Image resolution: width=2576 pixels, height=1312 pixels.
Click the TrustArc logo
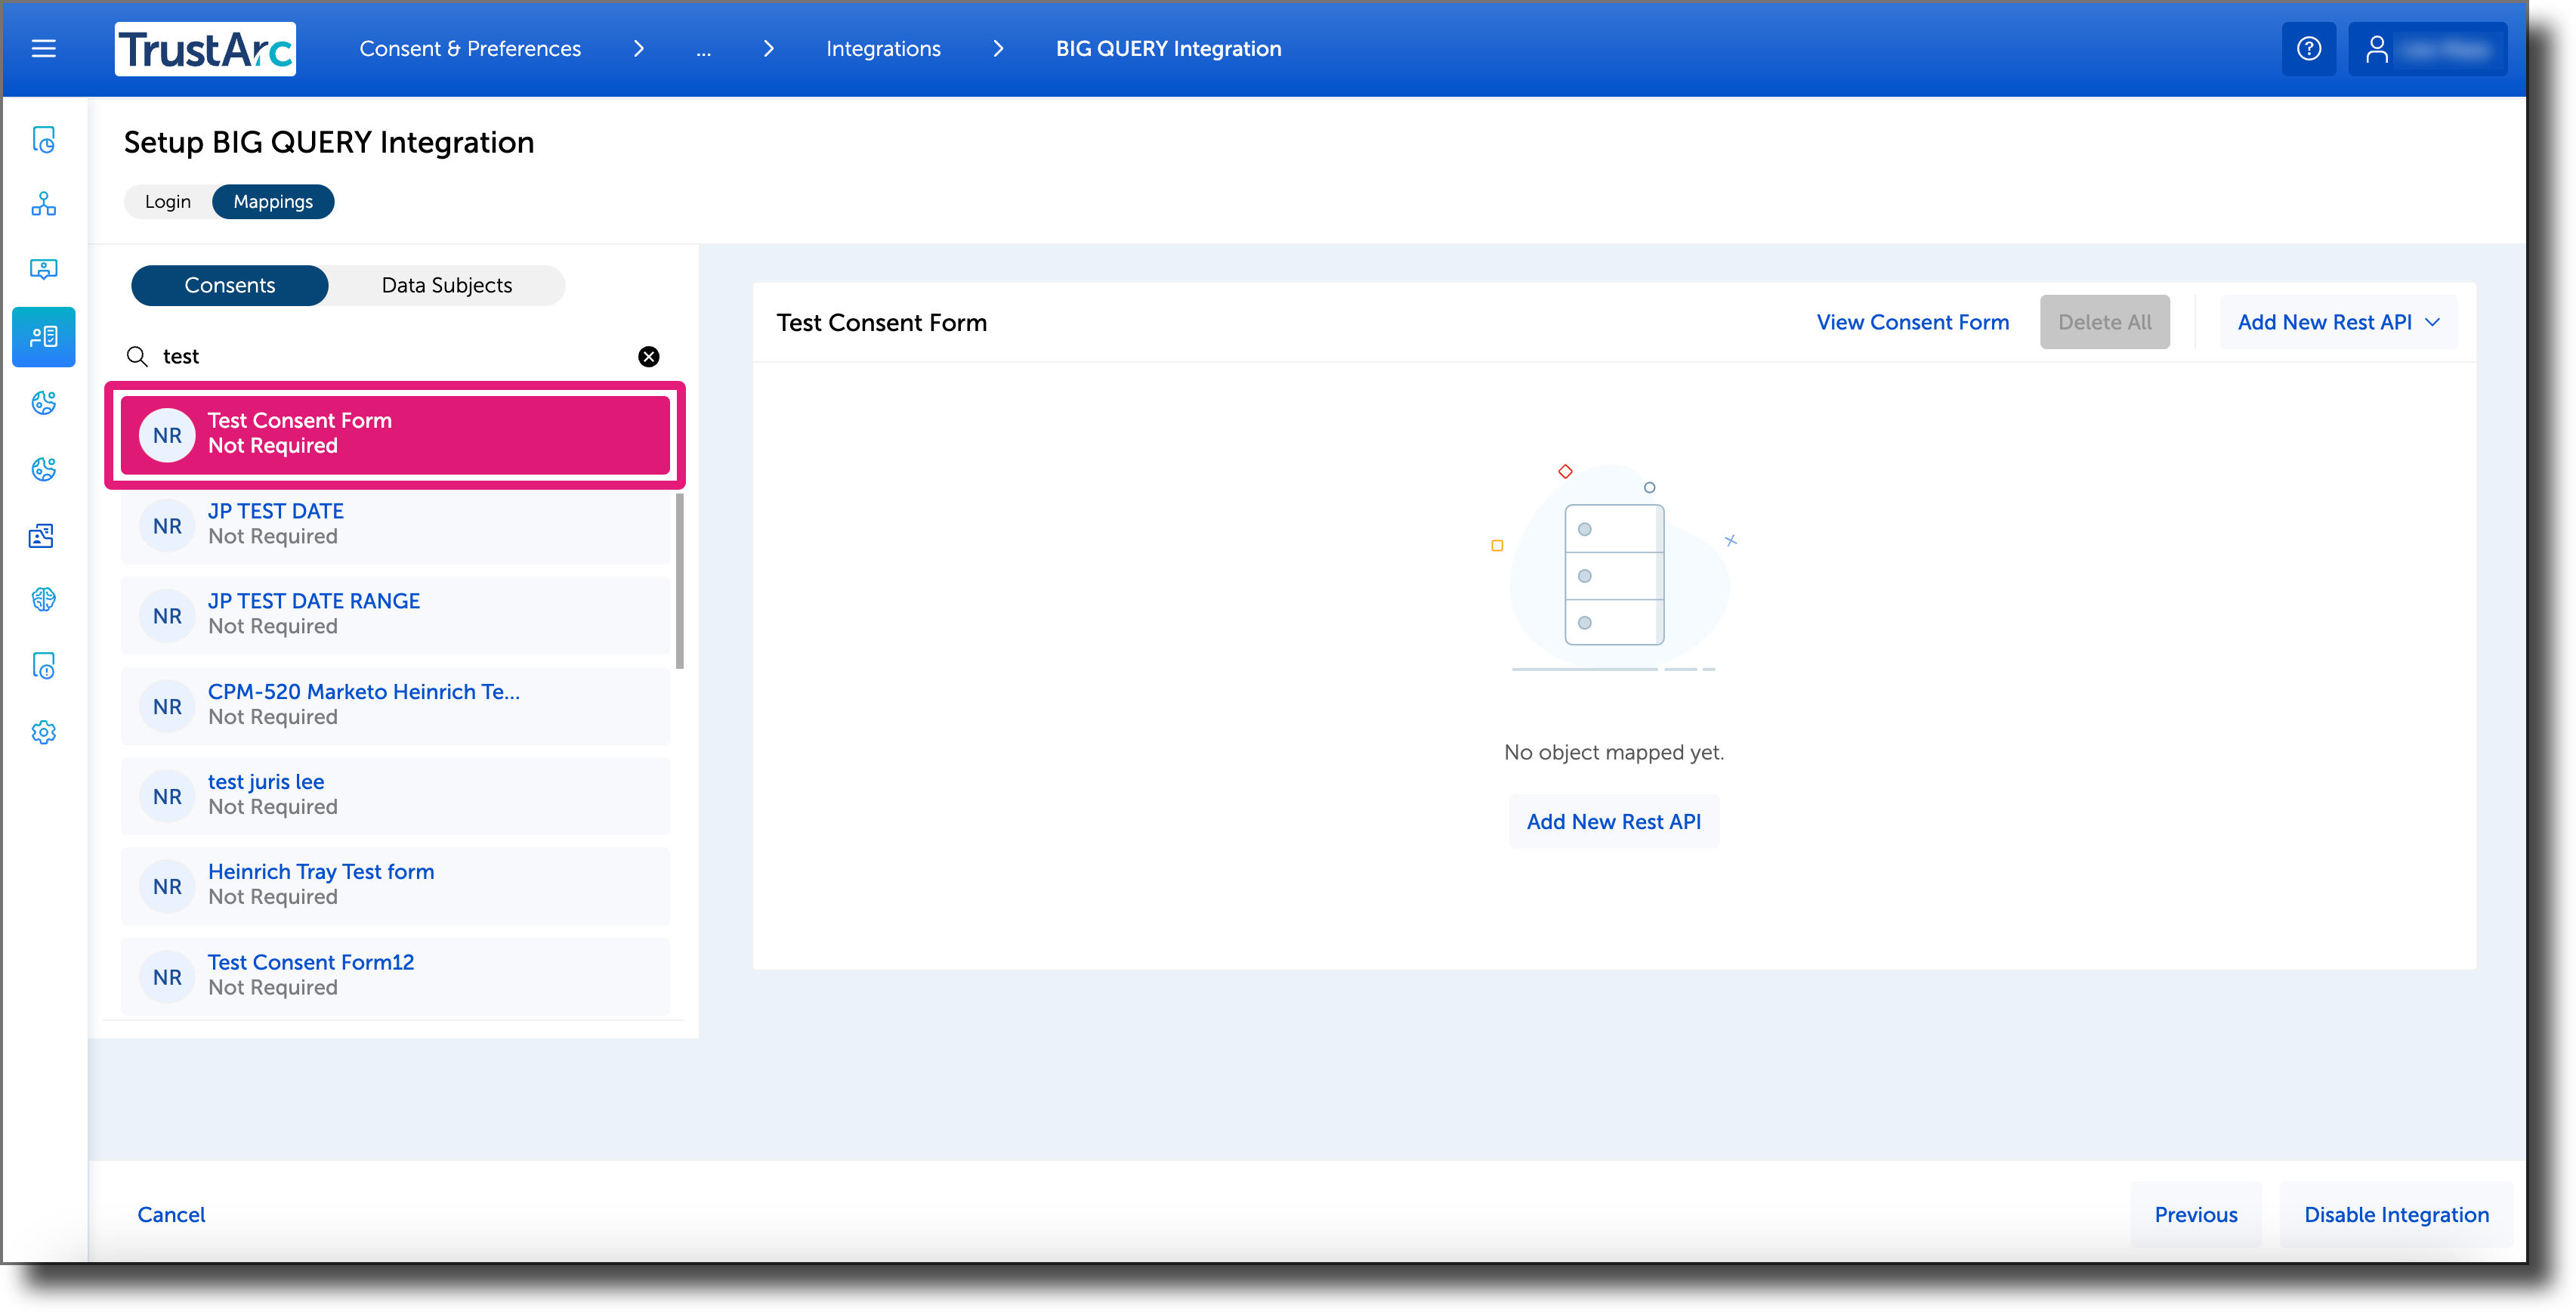(x=205, y=49)
